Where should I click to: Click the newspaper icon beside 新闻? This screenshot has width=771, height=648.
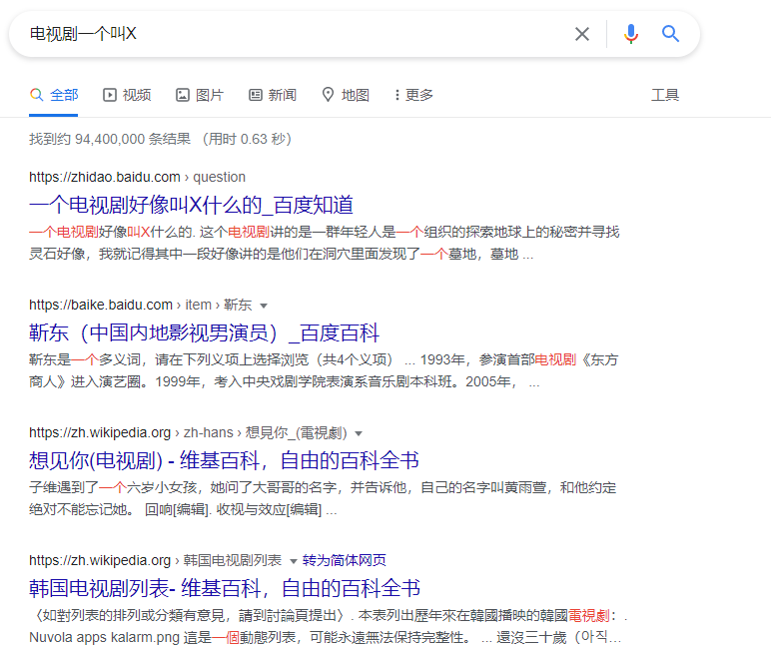[x=256, y=95]
